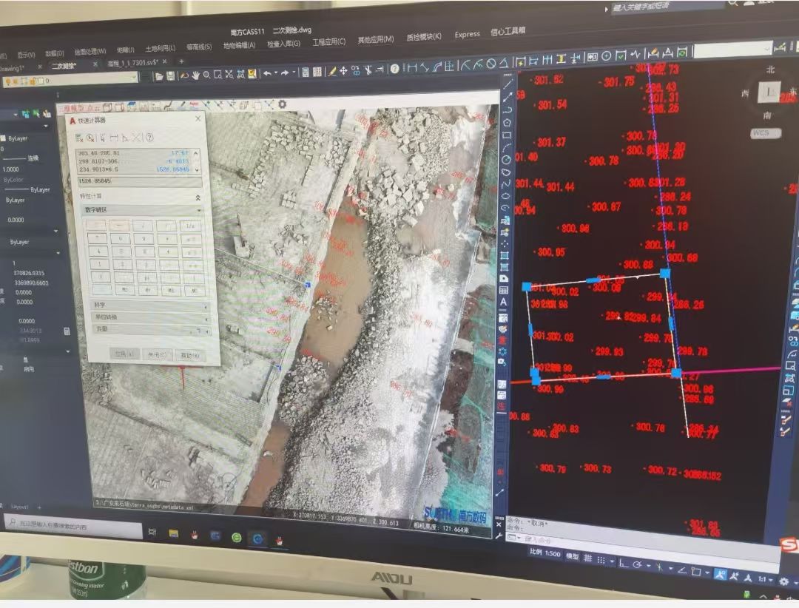Image resolution: width=799 pixels, height=608 pixels.
Task: Open the annotation scale 1:1 dropdown
Action: pos(766,579)
